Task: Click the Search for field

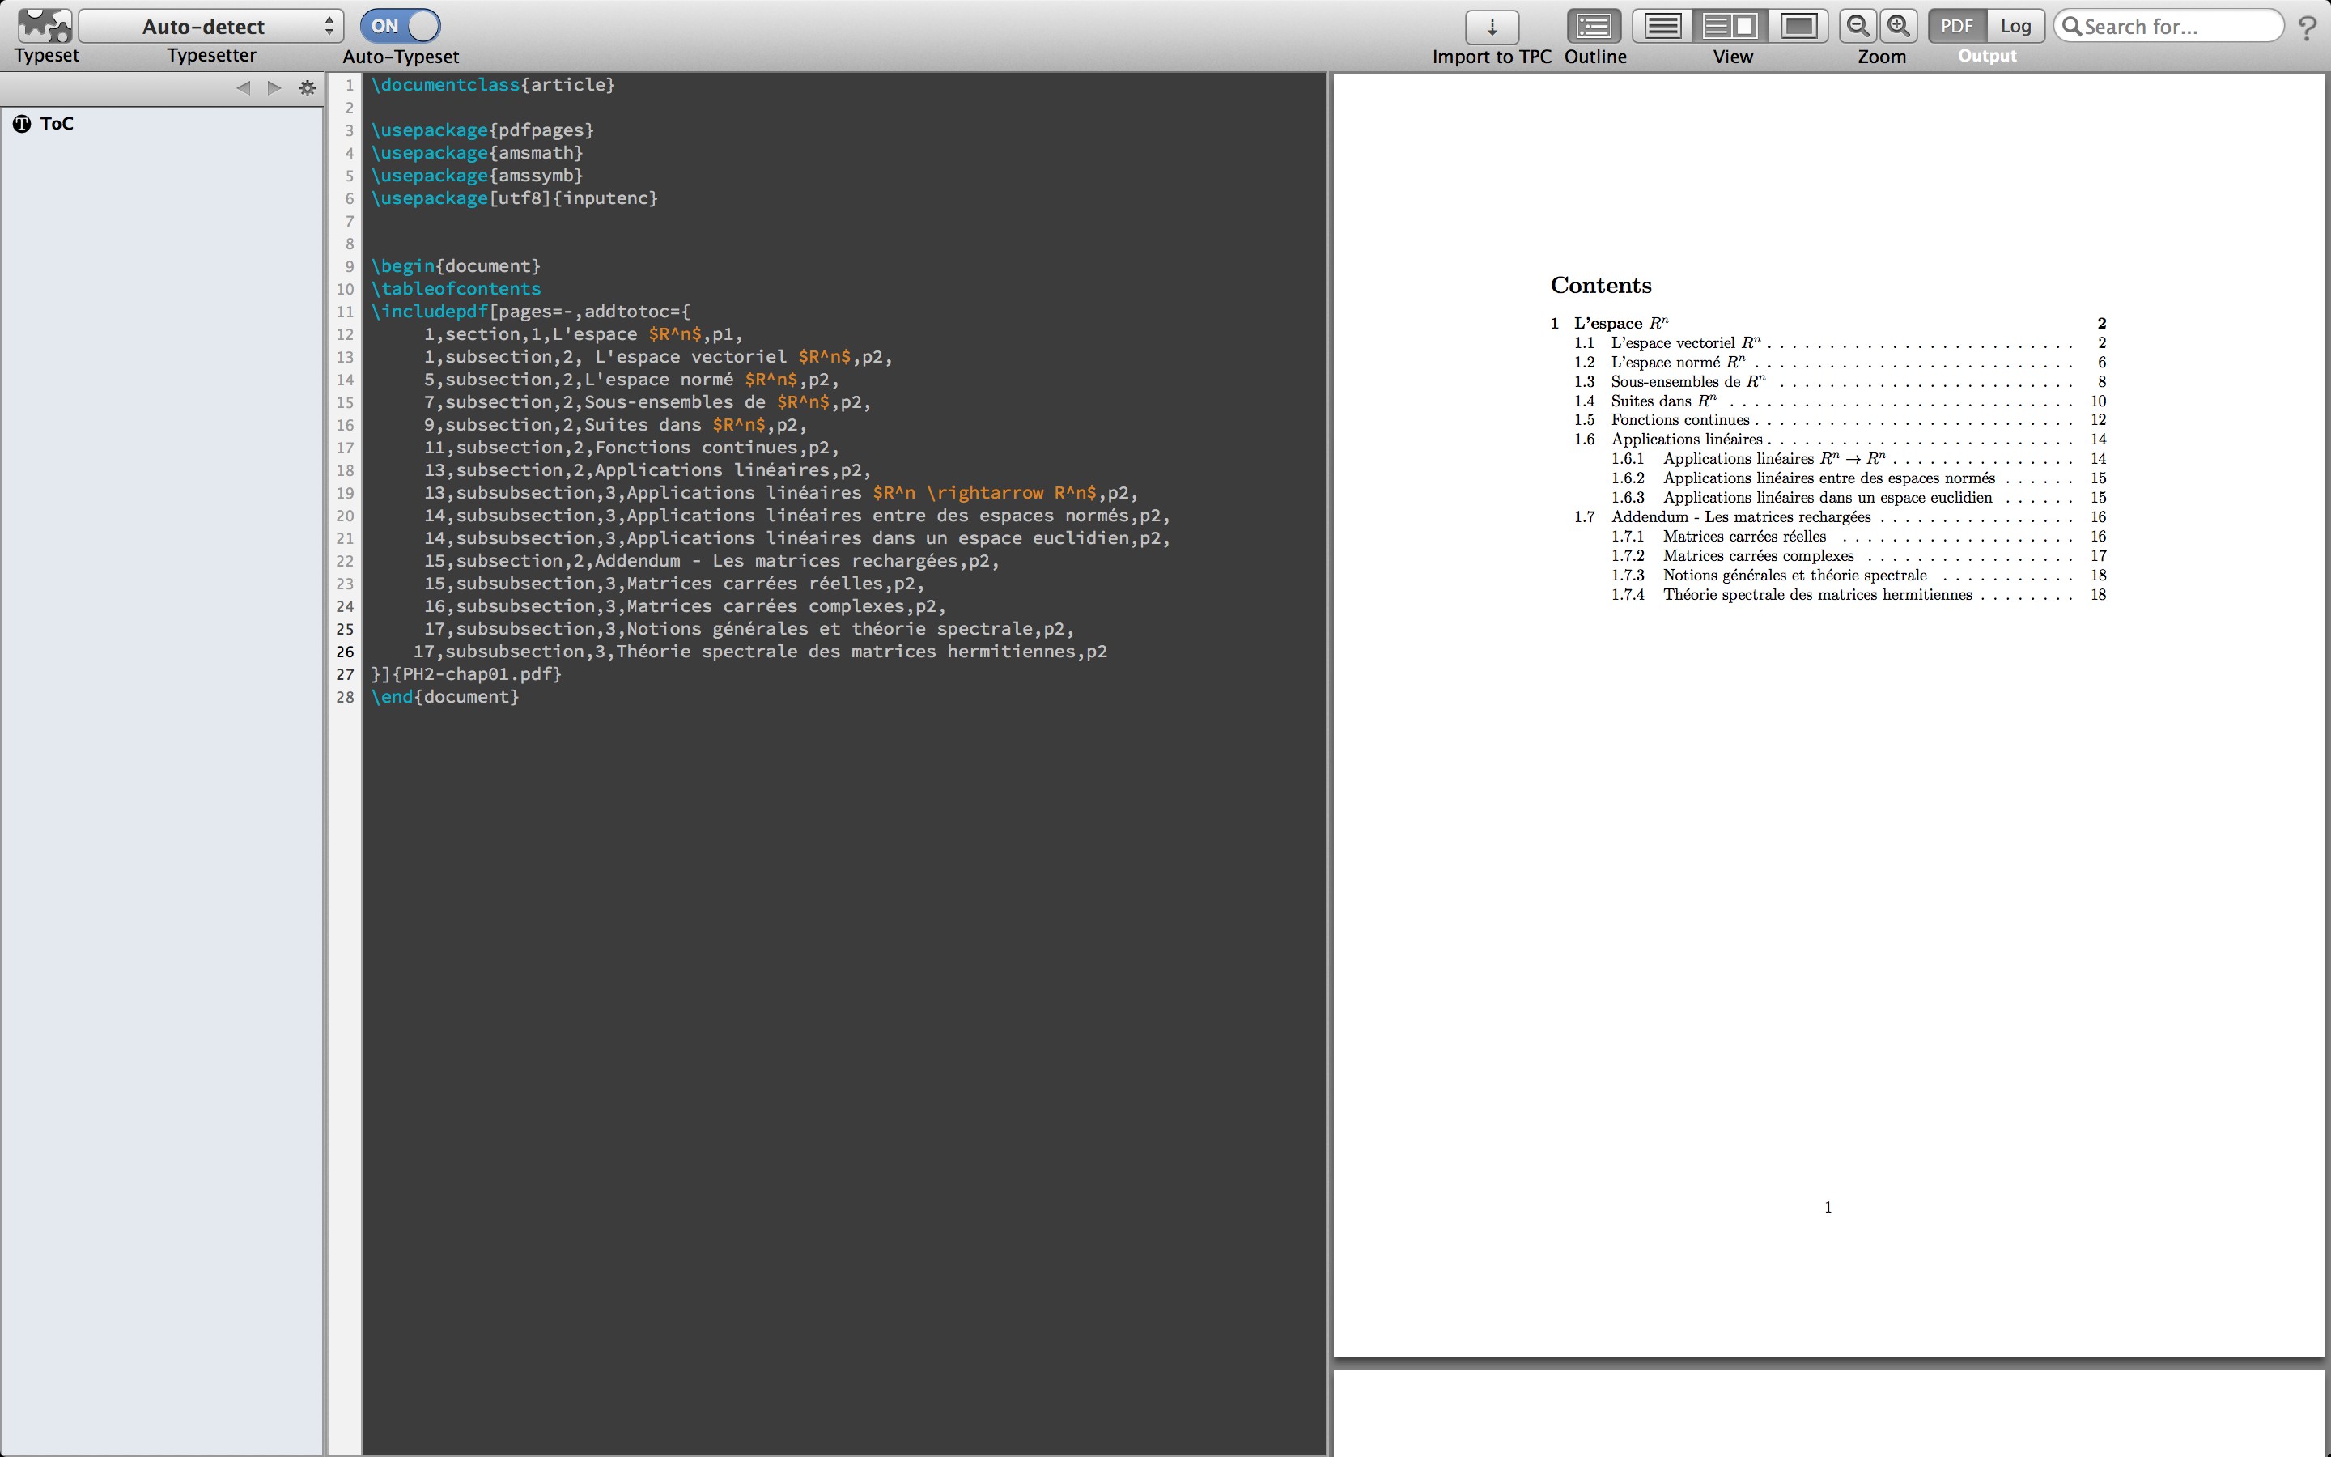Action: point(2168,26)
